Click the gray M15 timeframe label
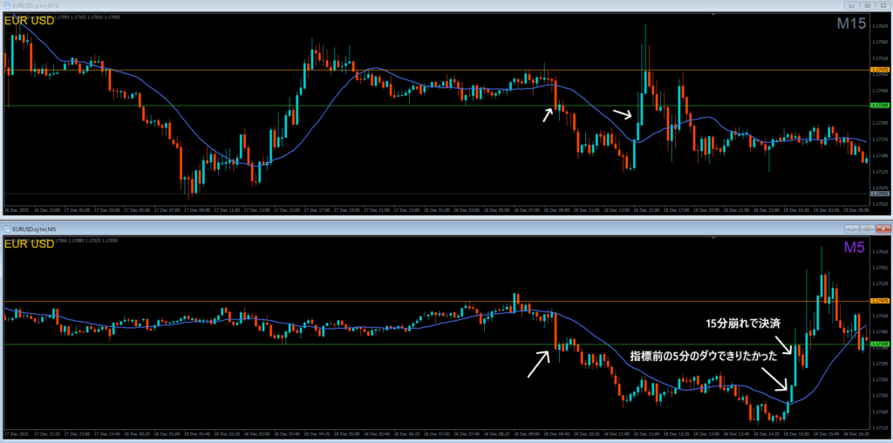893x443 pixels. tap(851, 24)
